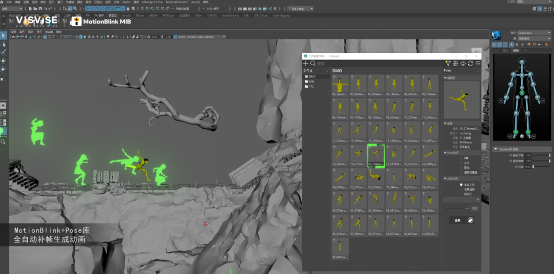Click the magnifier search icon in pose library
554x274 pixels.
pyautogui.click(x=313, y=63)
